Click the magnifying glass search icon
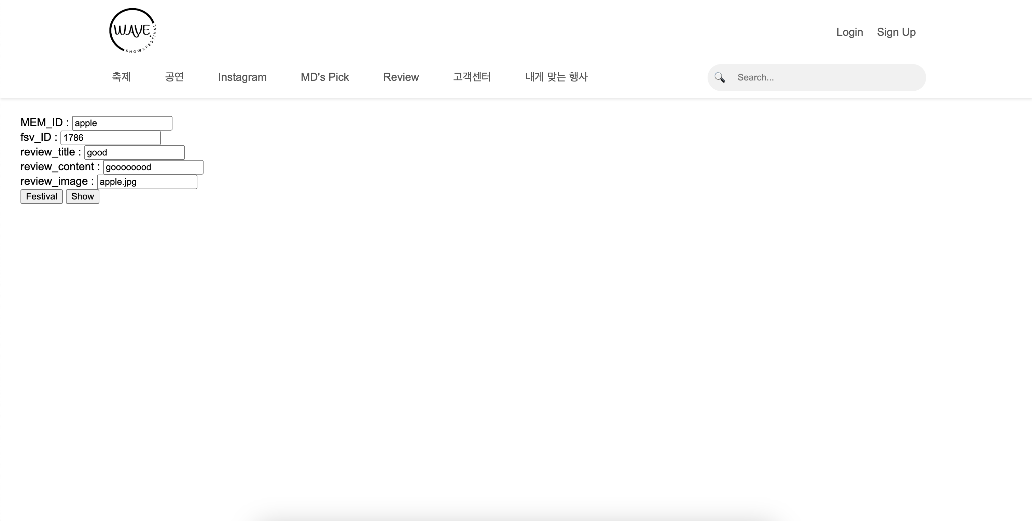The width and height of the screenshot is (1032, 521). (720, 78)
